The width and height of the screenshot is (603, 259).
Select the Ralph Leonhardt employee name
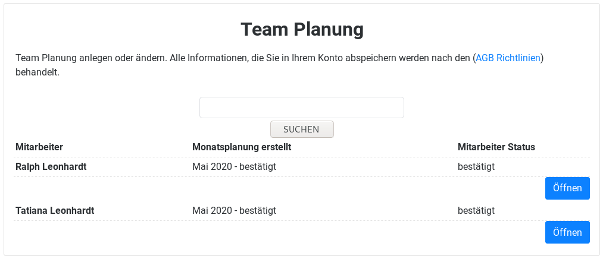[x=51, y=166]
